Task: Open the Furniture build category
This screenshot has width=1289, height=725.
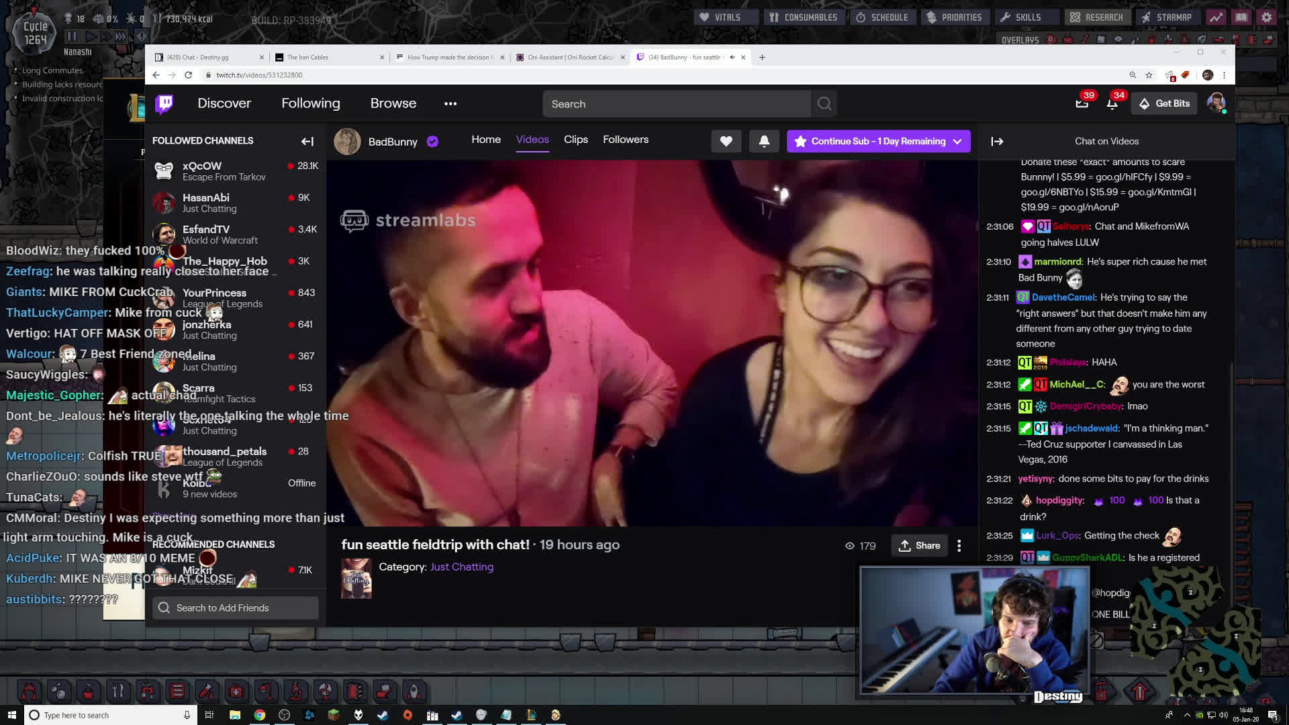Action: point(265,691)
